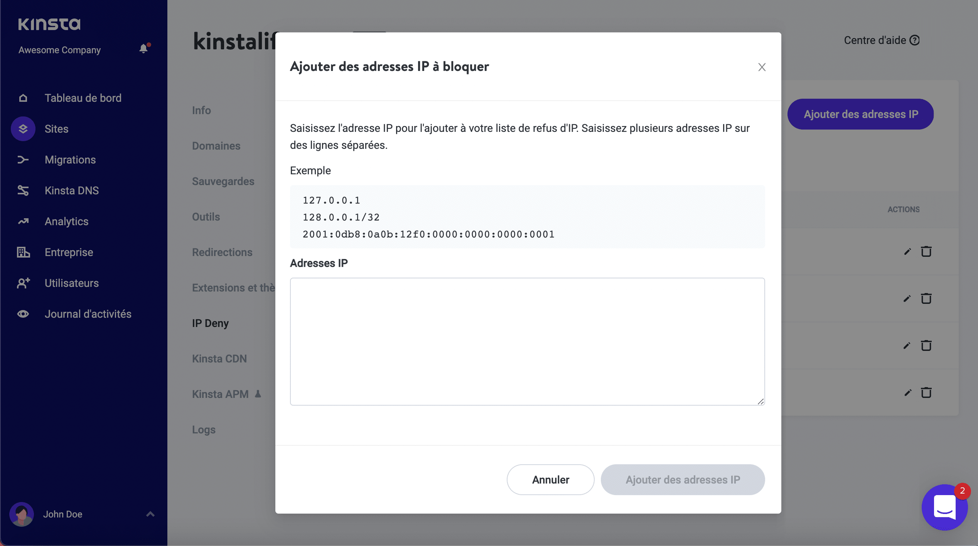Open the Intercom chat bubble
This screenshot has width=978, height=546.
944,507
